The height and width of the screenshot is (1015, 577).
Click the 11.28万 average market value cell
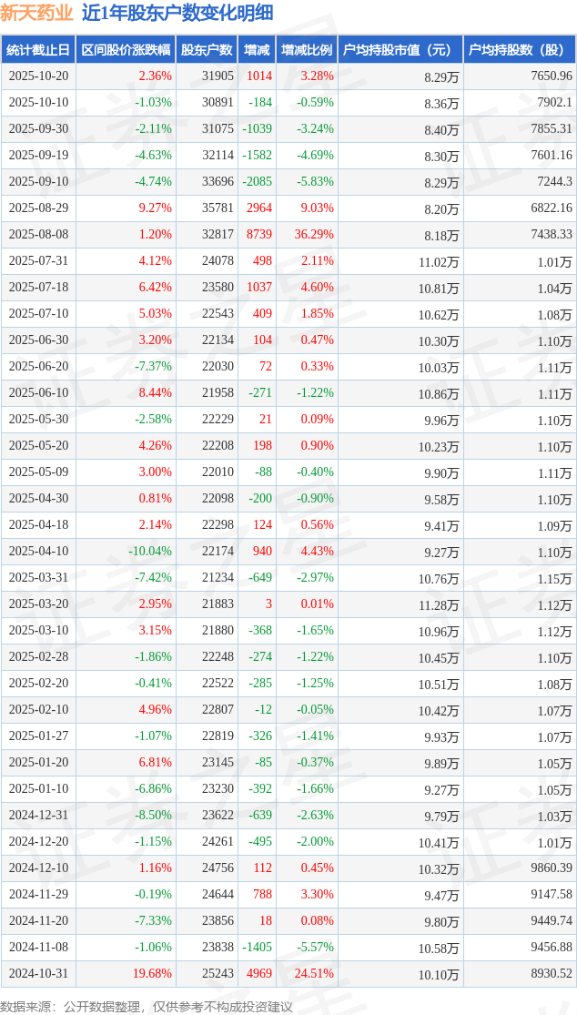click(x=438, y=604)
